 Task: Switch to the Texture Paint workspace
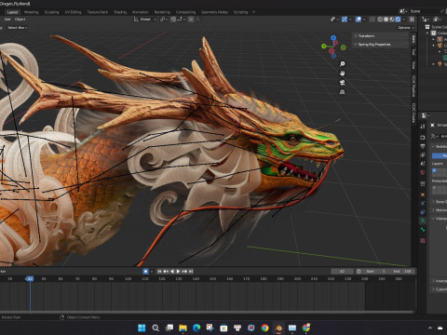tap(98, 12)
